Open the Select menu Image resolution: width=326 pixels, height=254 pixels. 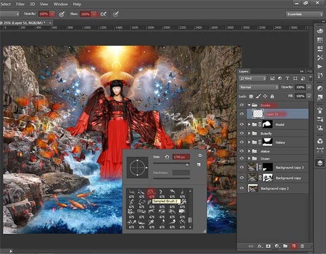coord(5,4)
